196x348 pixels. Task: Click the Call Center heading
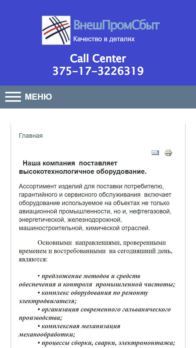point(98,58)
